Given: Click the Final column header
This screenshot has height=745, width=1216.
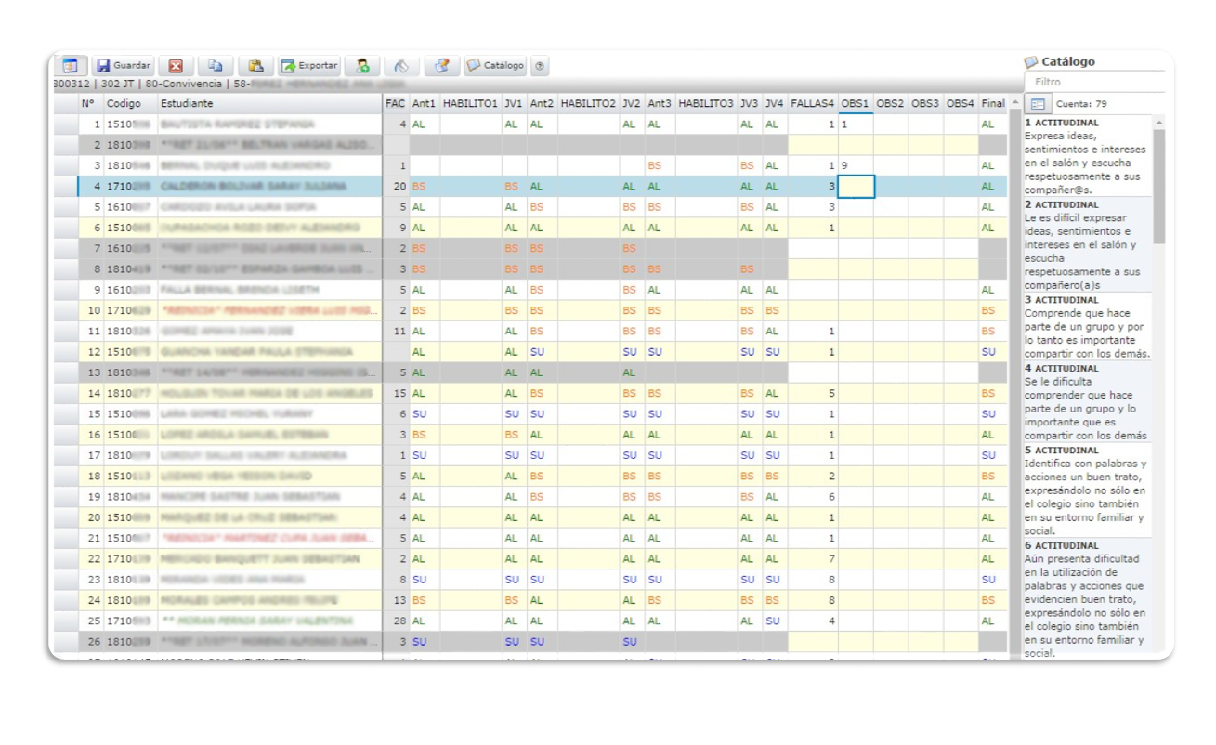Looking at the screenshot, I should tap(993, 103).
